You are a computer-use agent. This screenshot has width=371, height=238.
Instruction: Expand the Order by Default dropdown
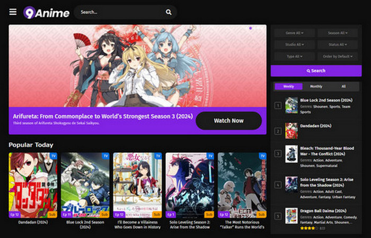pos(338,57)
